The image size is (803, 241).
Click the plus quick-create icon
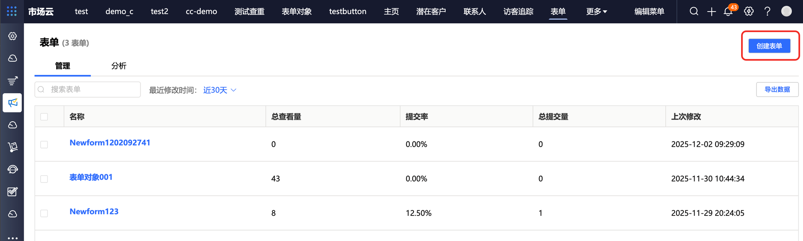point(711,12)
